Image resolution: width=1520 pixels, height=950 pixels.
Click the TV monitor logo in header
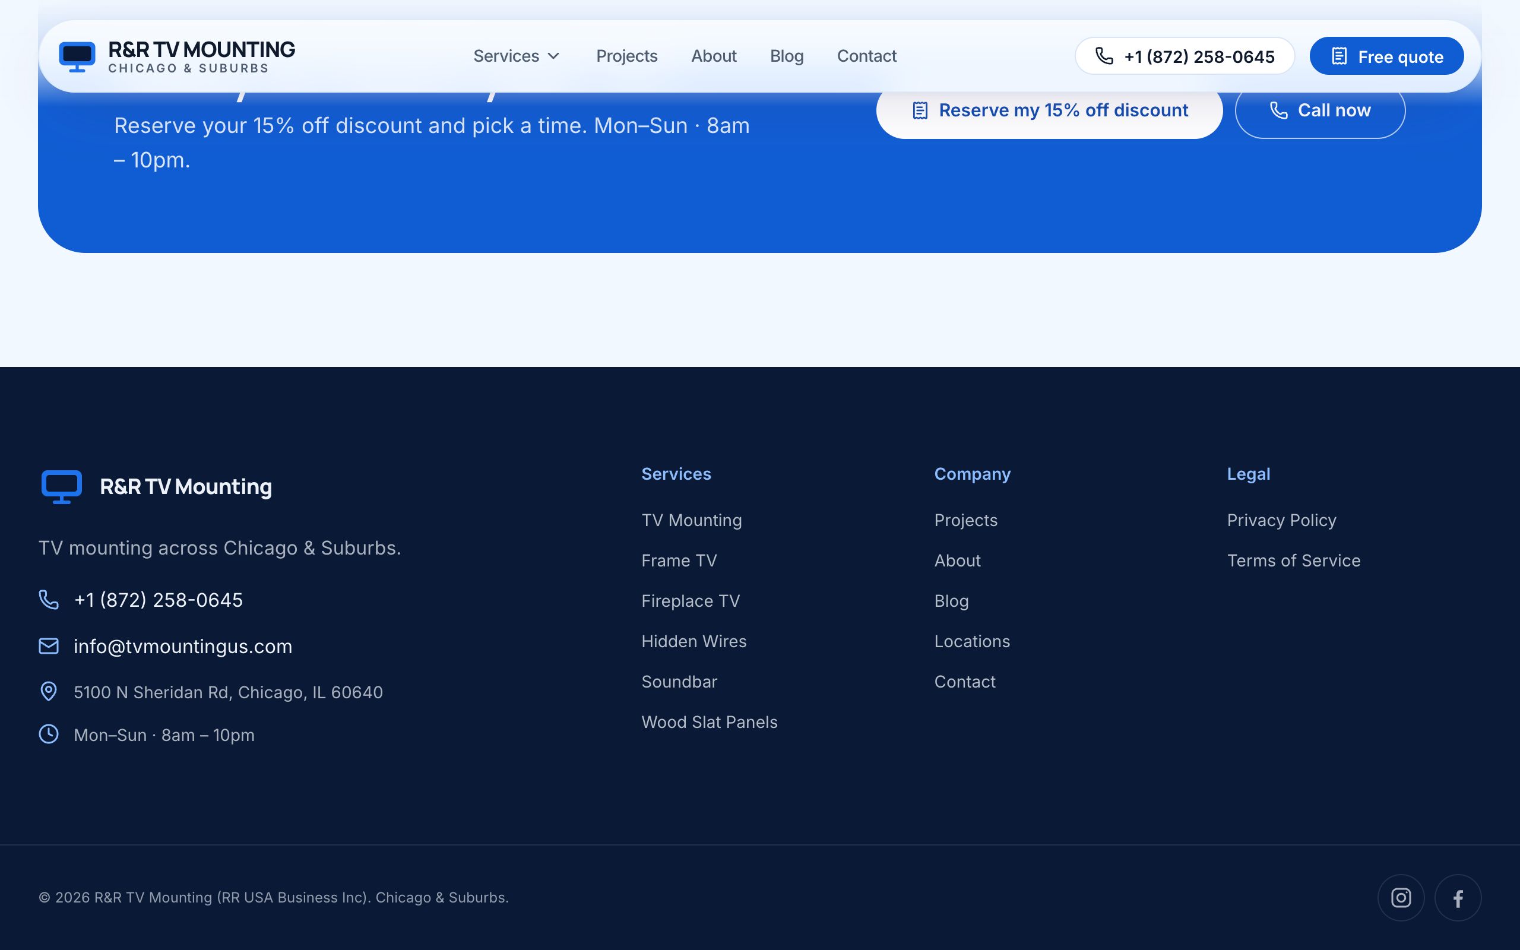click(77, 56)
